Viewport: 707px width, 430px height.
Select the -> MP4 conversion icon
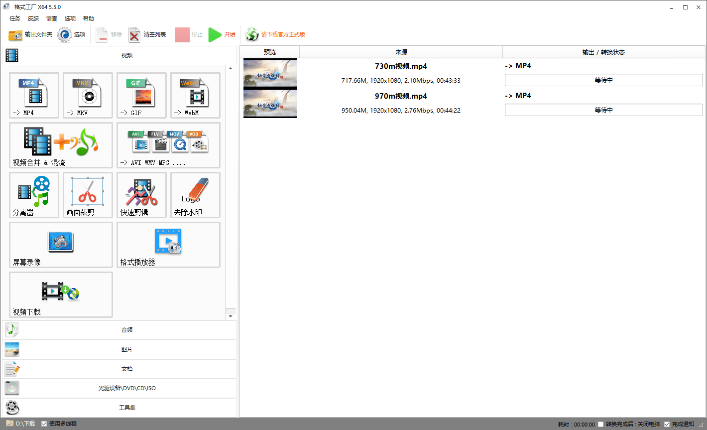(34, 95)
